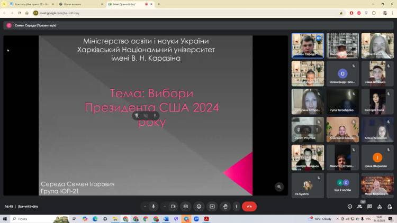Open meeting details info icon
This screenshot has width=397, height=223.
[350, 207]
